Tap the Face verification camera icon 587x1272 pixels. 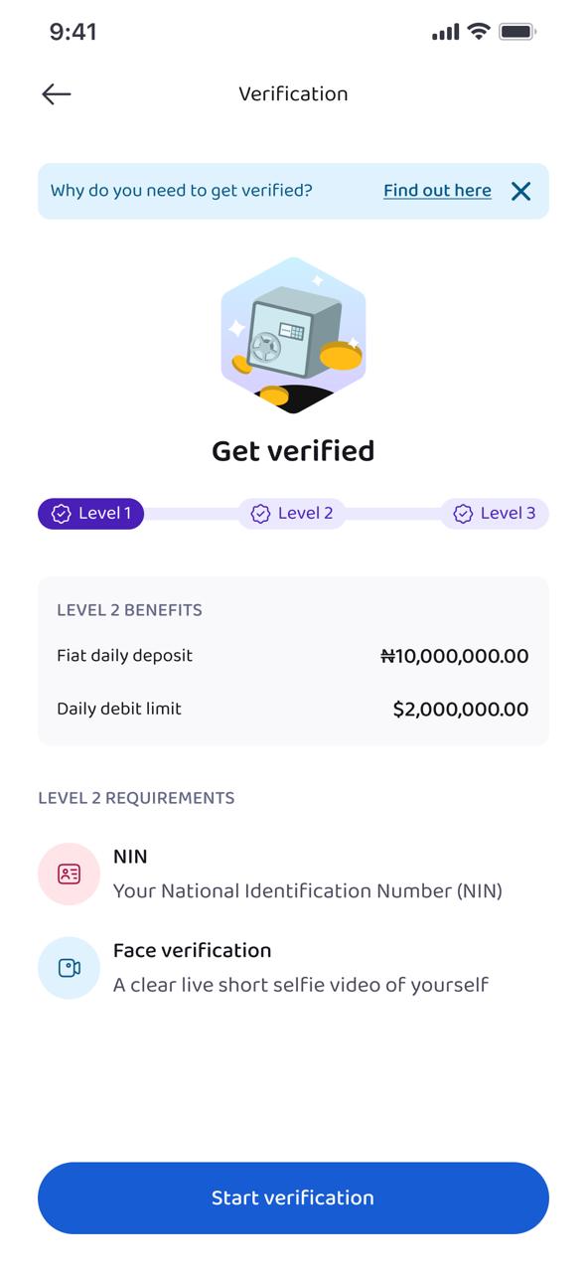point(68,967)
